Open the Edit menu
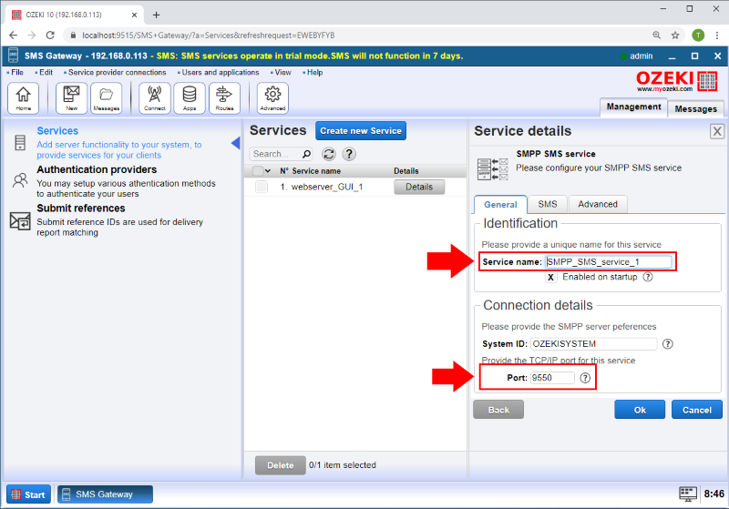 [46, 73]
